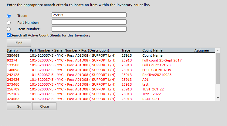Viewport: 227px width, 126px height.
Task: Uncheck Search all Active Count Sheets checkbox
Action: pos(9,35)
